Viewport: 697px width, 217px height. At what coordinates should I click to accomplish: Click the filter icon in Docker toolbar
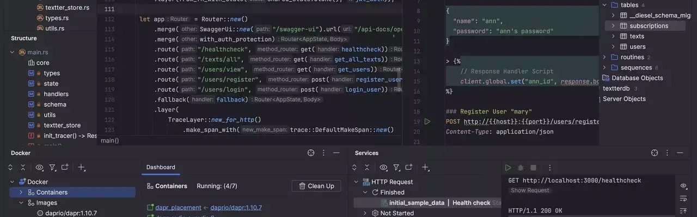(x=52, y=168)
